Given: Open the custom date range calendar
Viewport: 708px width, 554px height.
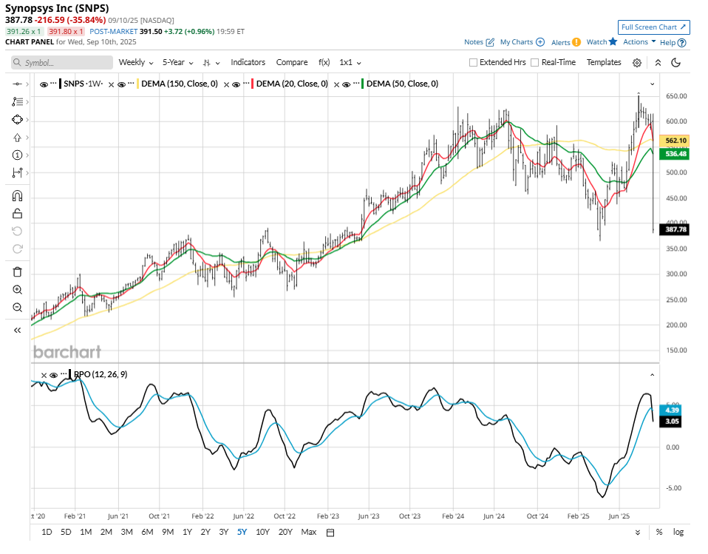Looking at the screenshot, I should pyautogui.click(x=330, y=533).
